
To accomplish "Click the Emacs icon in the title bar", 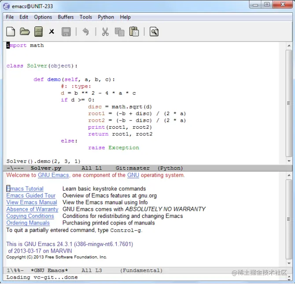I will [x=7, y=6].
